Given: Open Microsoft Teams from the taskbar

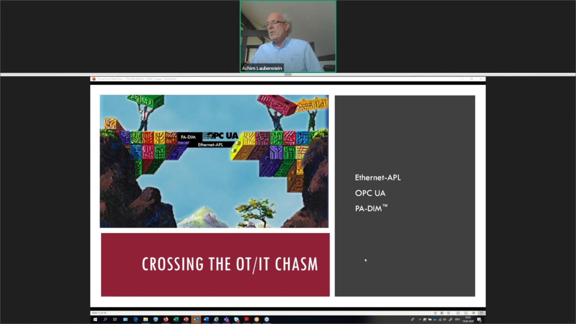Looking at the screenshot, I should tap(226, 319).
